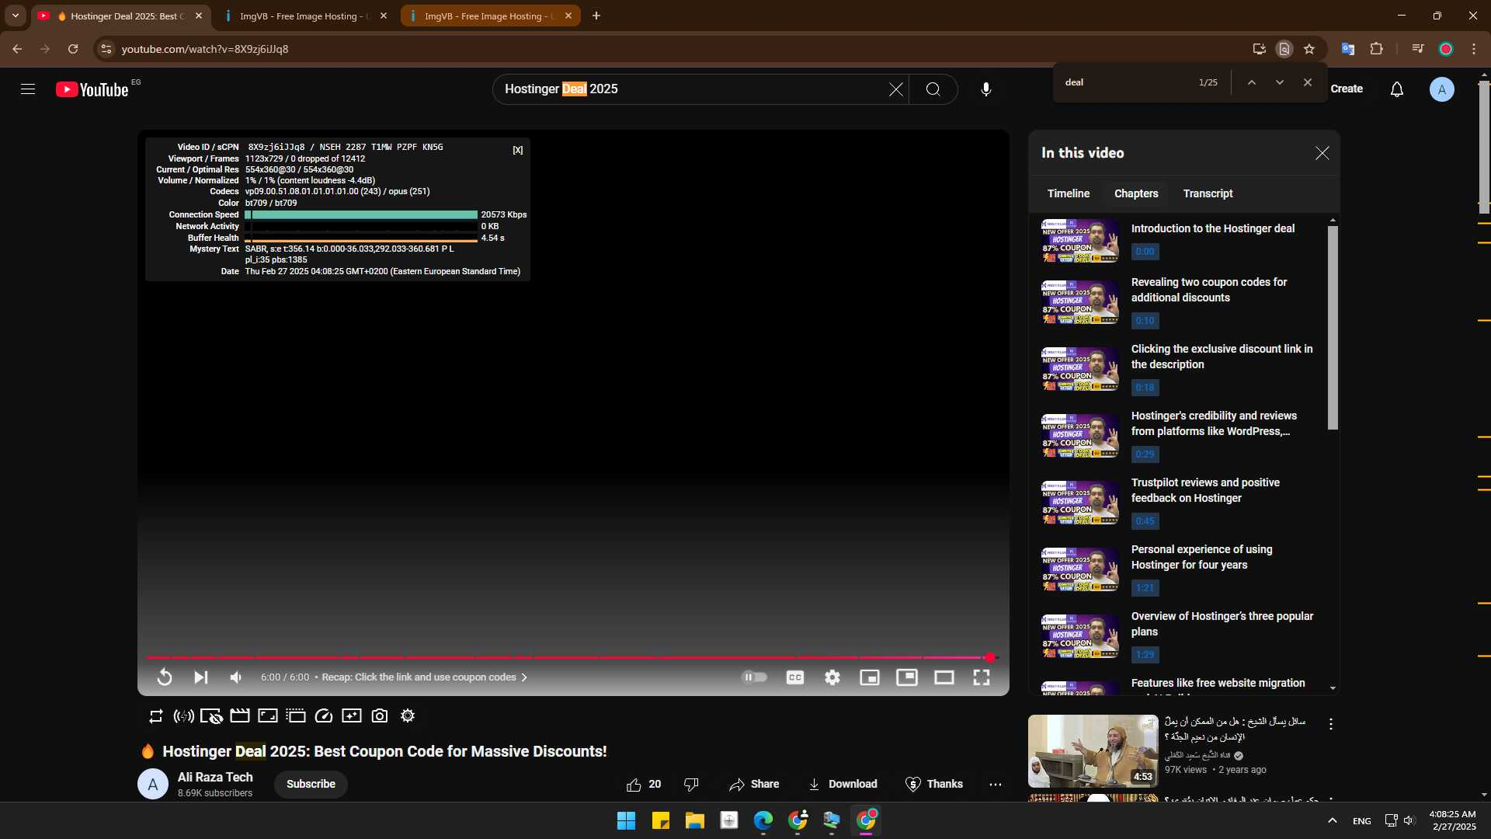Share the video

click(754, 784)
